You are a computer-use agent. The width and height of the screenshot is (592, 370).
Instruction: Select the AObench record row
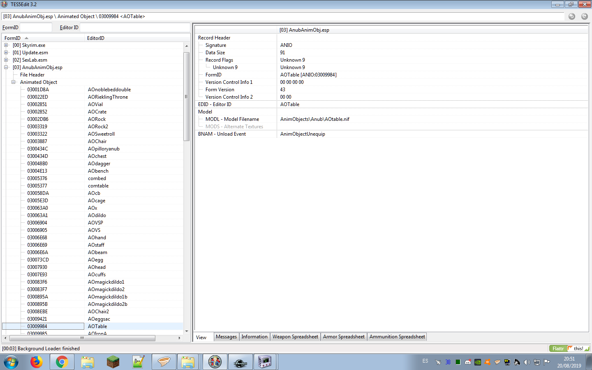[x=92, y=171]
